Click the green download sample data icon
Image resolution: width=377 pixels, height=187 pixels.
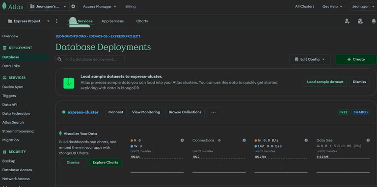(x=69, y=83)
